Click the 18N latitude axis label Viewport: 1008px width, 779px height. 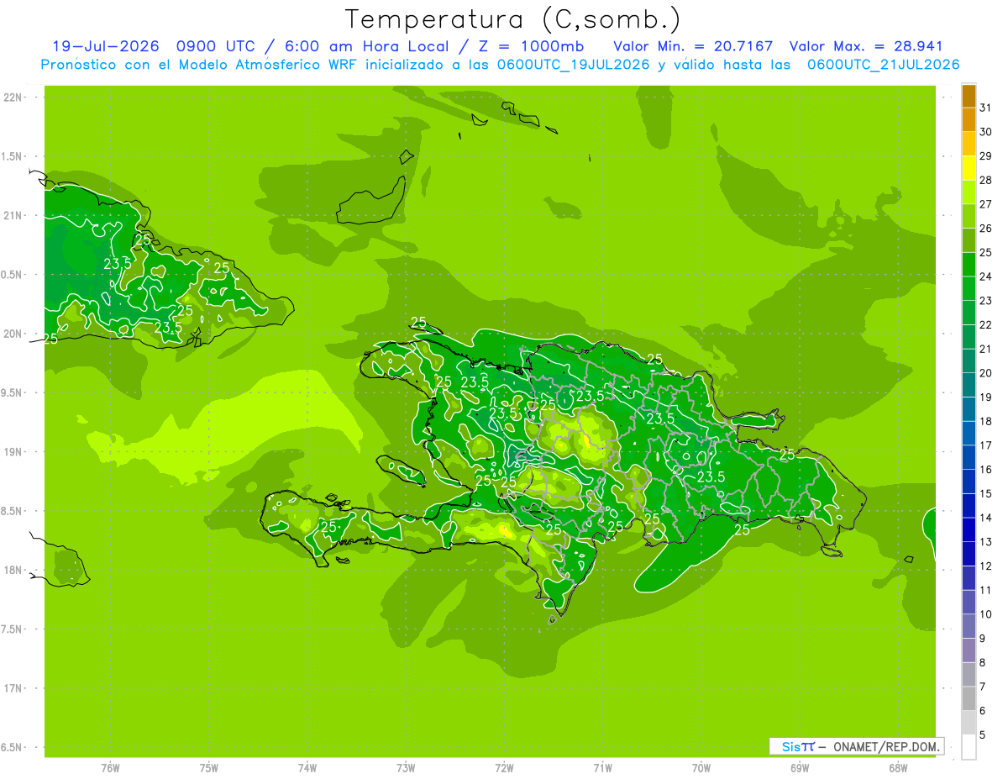14,570
